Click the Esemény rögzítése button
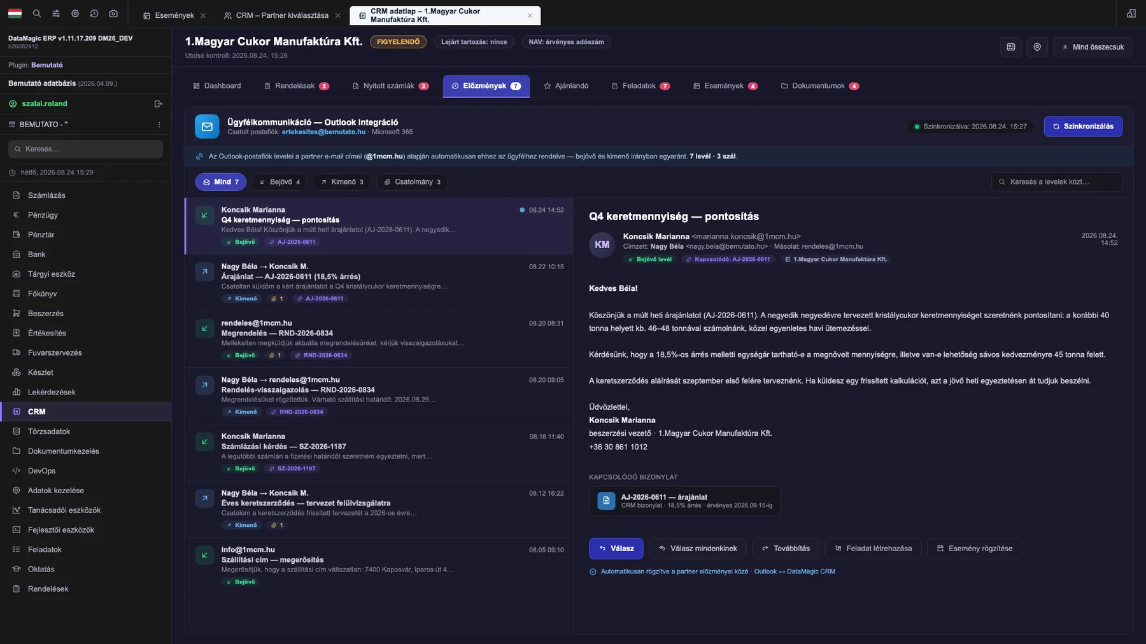The image size is (1146, 644). (974, 549)
